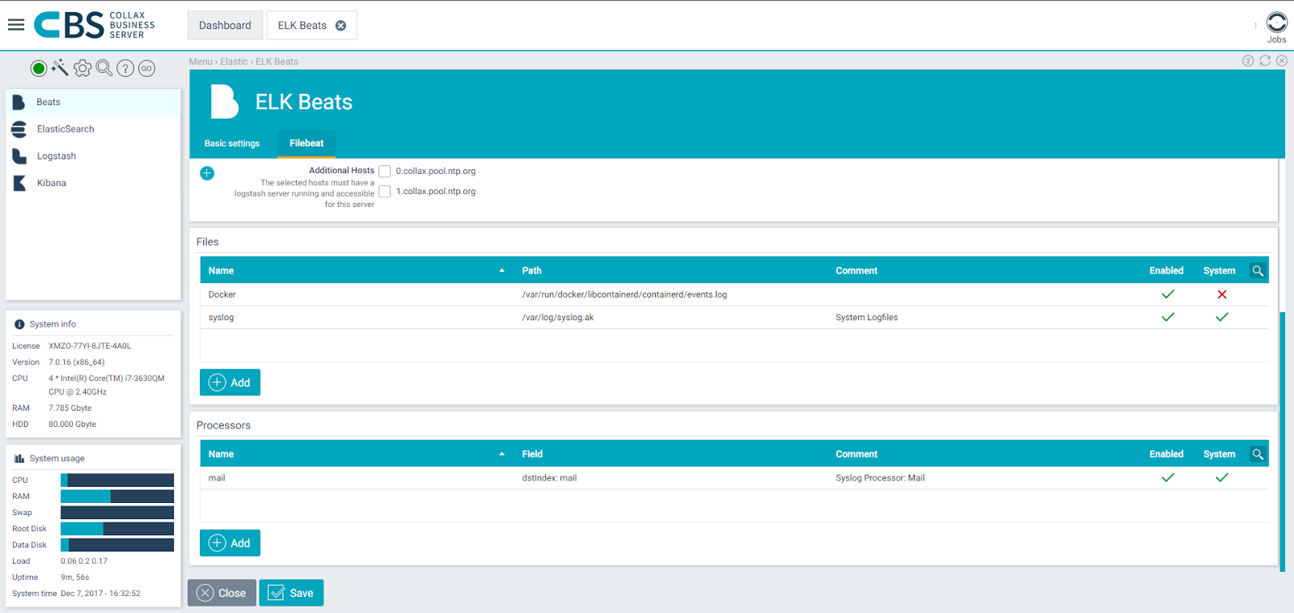Toggle System checkmark for mail processor

point(1222,478)
